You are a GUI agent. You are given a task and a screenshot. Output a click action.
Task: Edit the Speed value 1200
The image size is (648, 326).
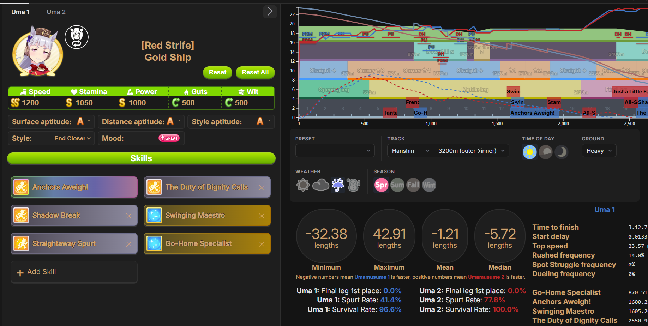click(x=30, y=103)
